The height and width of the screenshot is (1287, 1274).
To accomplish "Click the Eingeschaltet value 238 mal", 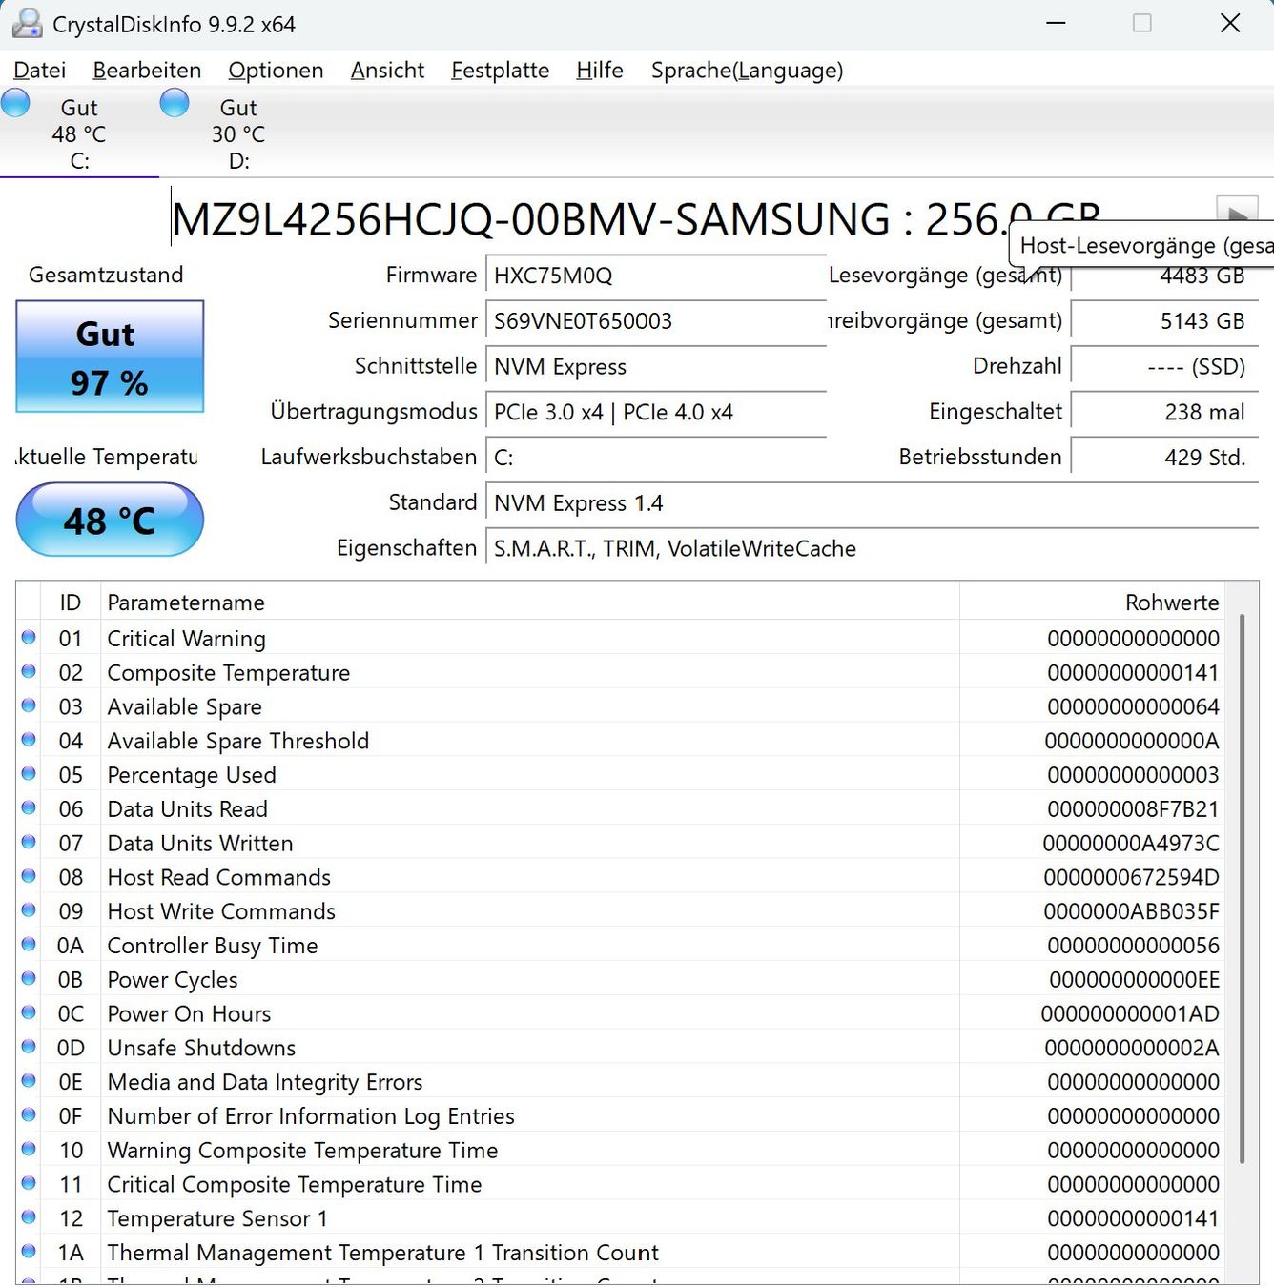I will pyautogui.click(x=1164, y=412).
